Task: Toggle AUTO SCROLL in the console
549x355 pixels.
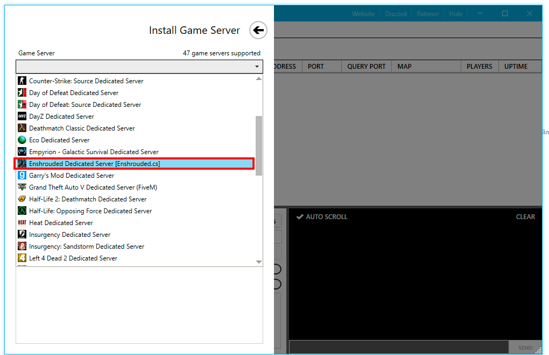Action: point(322,216)
